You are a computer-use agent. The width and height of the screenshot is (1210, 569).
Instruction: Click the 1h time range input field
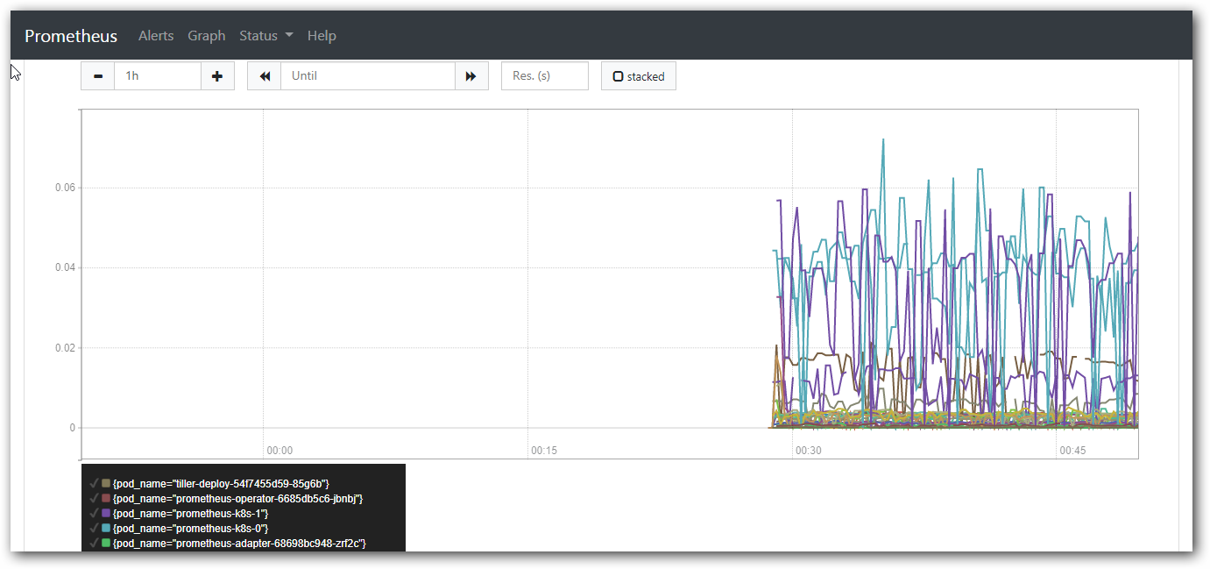click(158, 76)
